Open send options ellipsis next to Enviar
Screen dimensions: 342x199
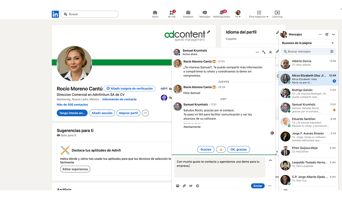[x=270, y=186]
